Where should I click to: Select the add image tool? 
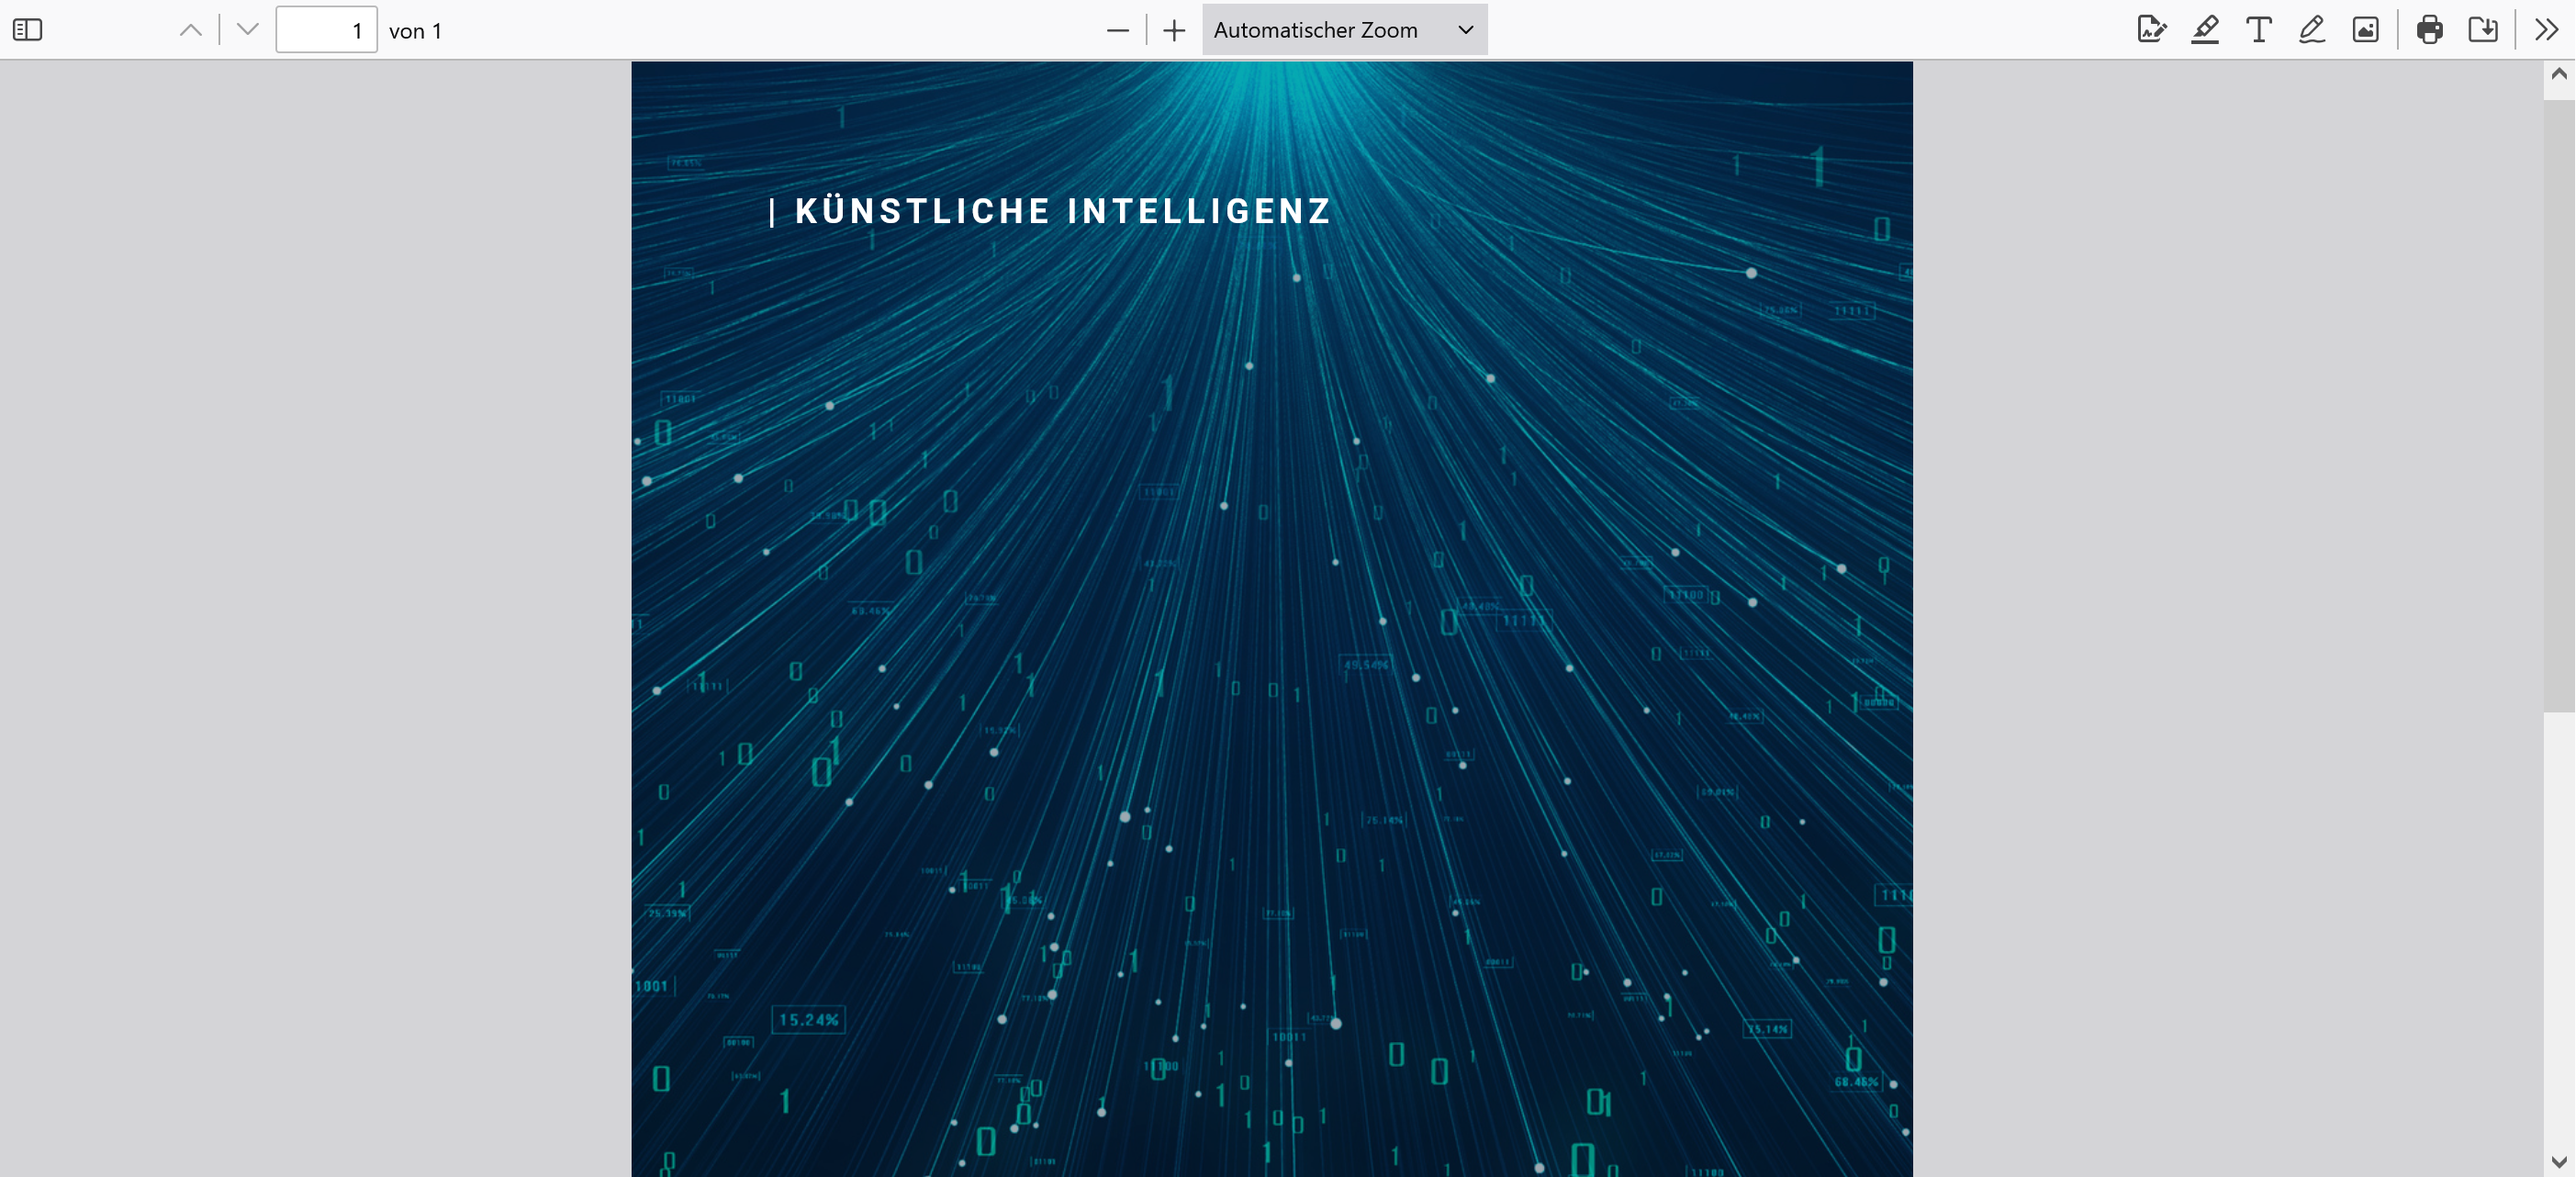(x=2366, y=30)
